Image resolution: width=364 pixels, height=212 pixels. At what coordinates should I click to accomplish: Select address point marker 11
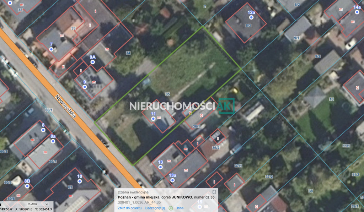pos(153,119)
